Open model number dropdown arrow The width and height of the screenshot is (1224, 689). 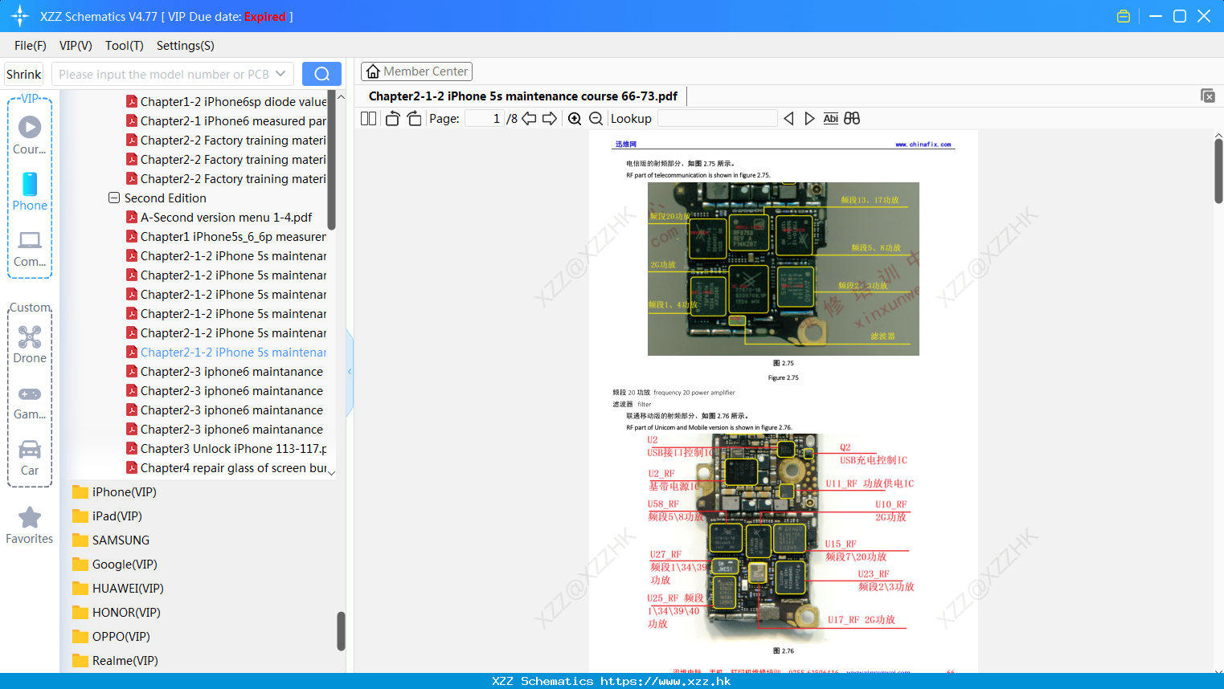pos(280,74)
